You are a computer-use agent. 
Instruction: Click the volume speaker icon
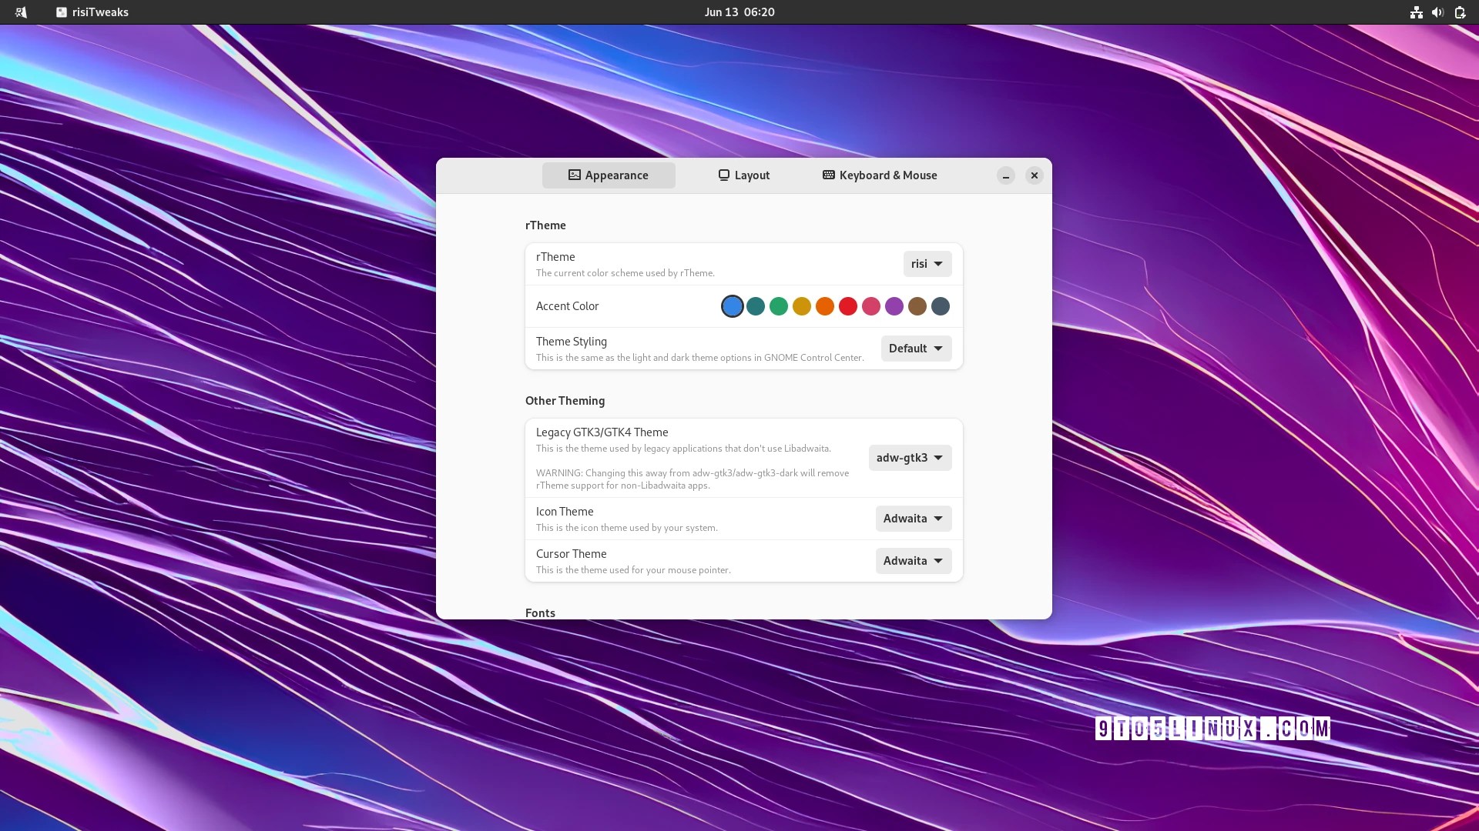(x=1437, y=12)
